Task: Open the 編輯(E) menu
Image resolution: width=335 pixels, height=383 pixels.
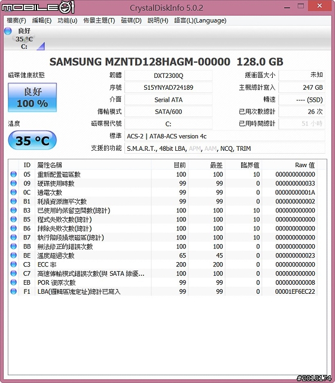Action: coord(42,20)
